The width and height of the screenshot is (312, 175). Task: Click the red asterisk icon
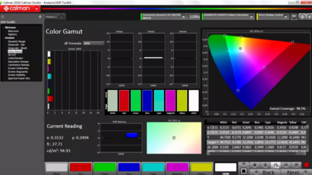306,165
